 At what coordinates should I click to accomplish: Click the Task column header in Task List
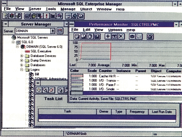[67, 112]
